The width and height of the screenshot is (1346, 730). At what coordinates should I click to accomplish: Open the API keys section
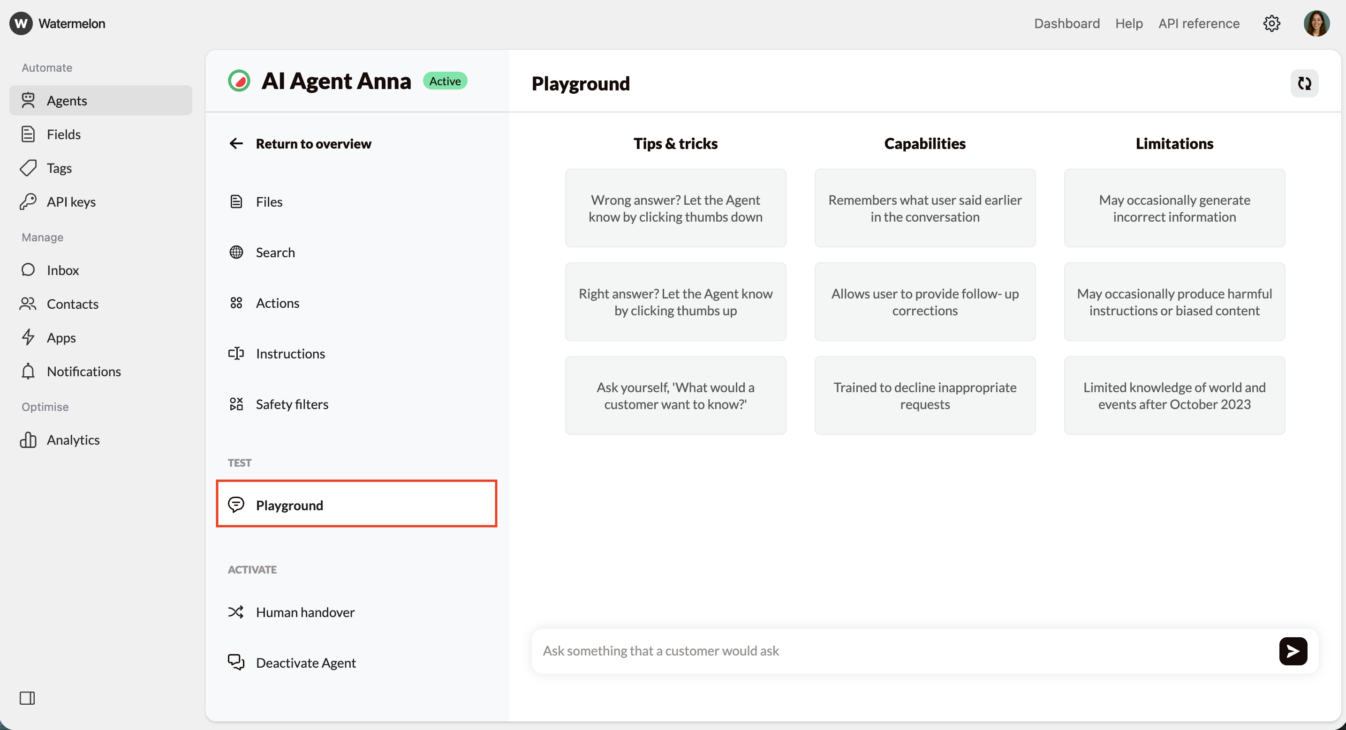point(70,201)
